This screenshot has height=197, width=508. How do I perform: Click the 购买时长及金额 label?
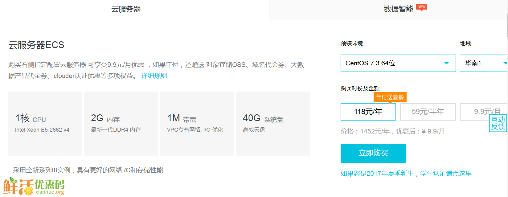360,88
